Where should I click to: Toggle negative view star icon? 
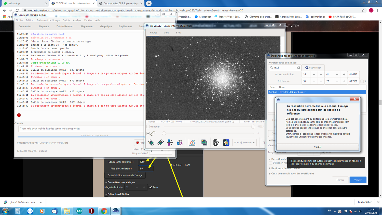coord(216,143)
